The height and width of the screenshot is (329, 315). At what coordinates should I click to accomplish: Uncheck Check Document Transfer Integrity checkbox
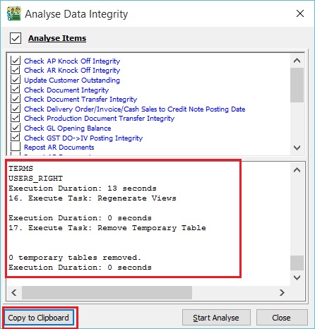[16, 99]
